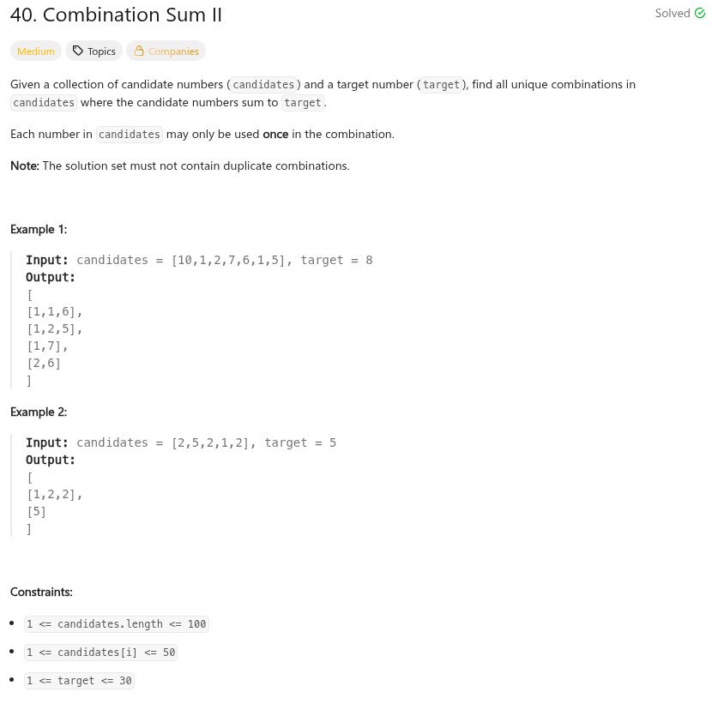Click the lock icon on Companies
718x716 pixels.
tap(139, 51)
